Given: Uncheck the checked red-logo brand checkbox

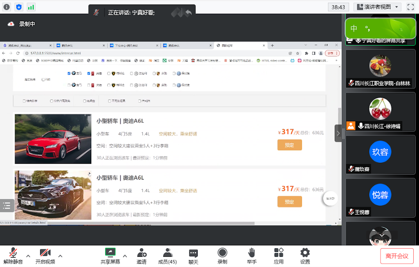Looking at the screenshot, I should coord(89,73).
